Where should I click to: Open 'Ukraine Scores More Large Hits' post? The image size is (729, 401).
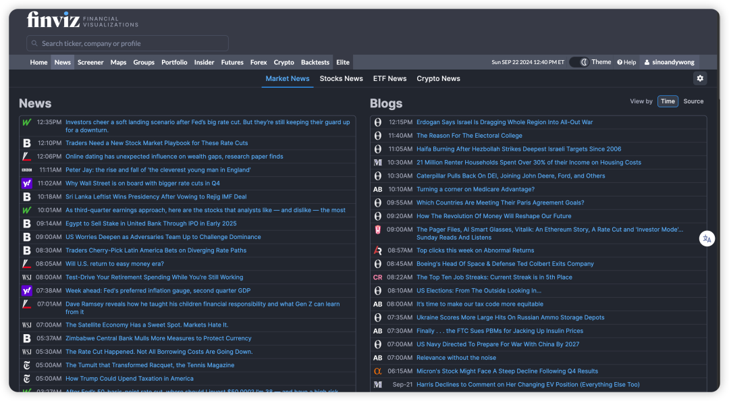(x=510, y=317)
